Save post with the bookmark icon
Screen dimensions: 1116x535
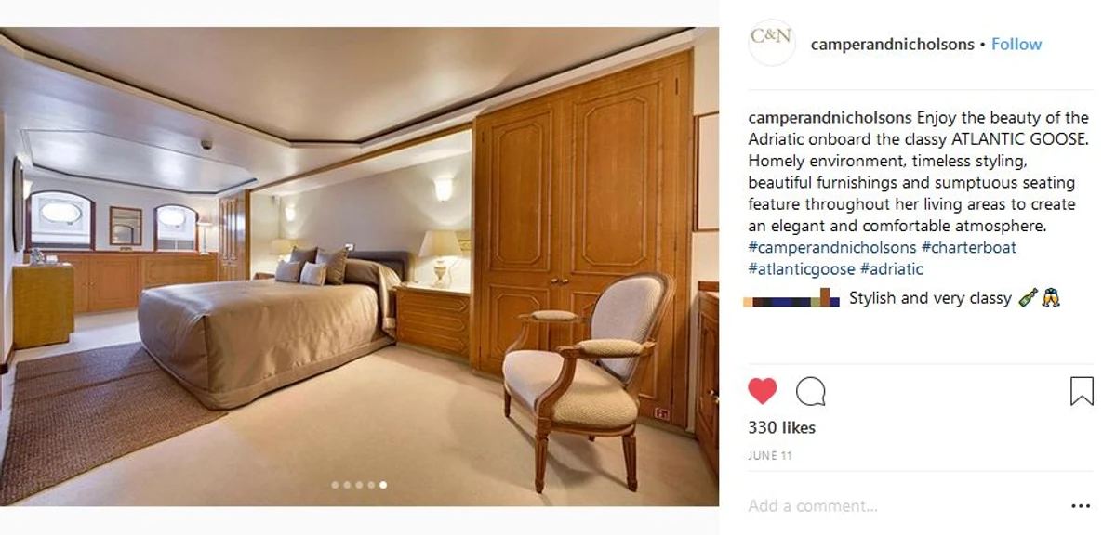pos(1082,391)
